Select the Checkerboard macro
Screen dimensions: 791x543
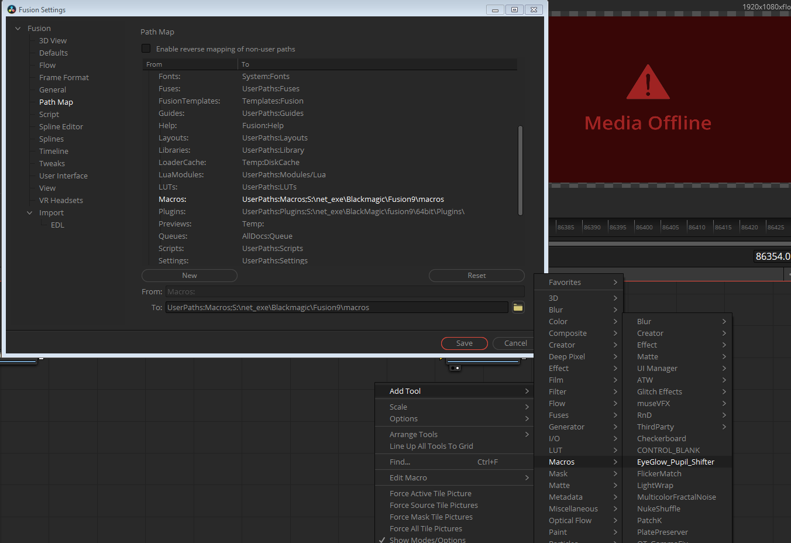[678, 438]
